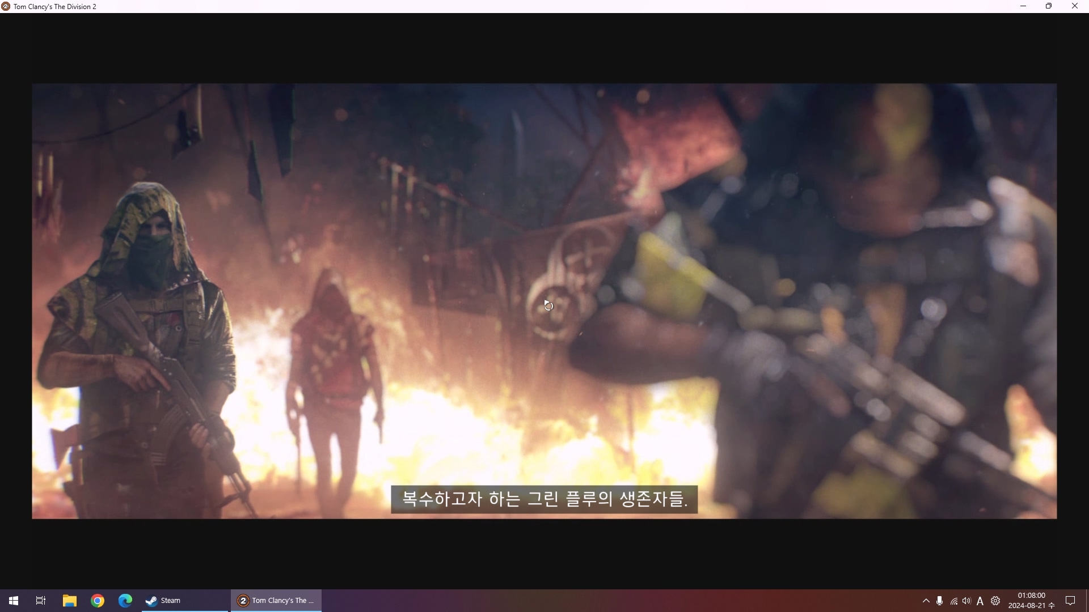Open the volume control speaker icon
The height and width of the screenshot is (612, 1089).
pos(966,601)
